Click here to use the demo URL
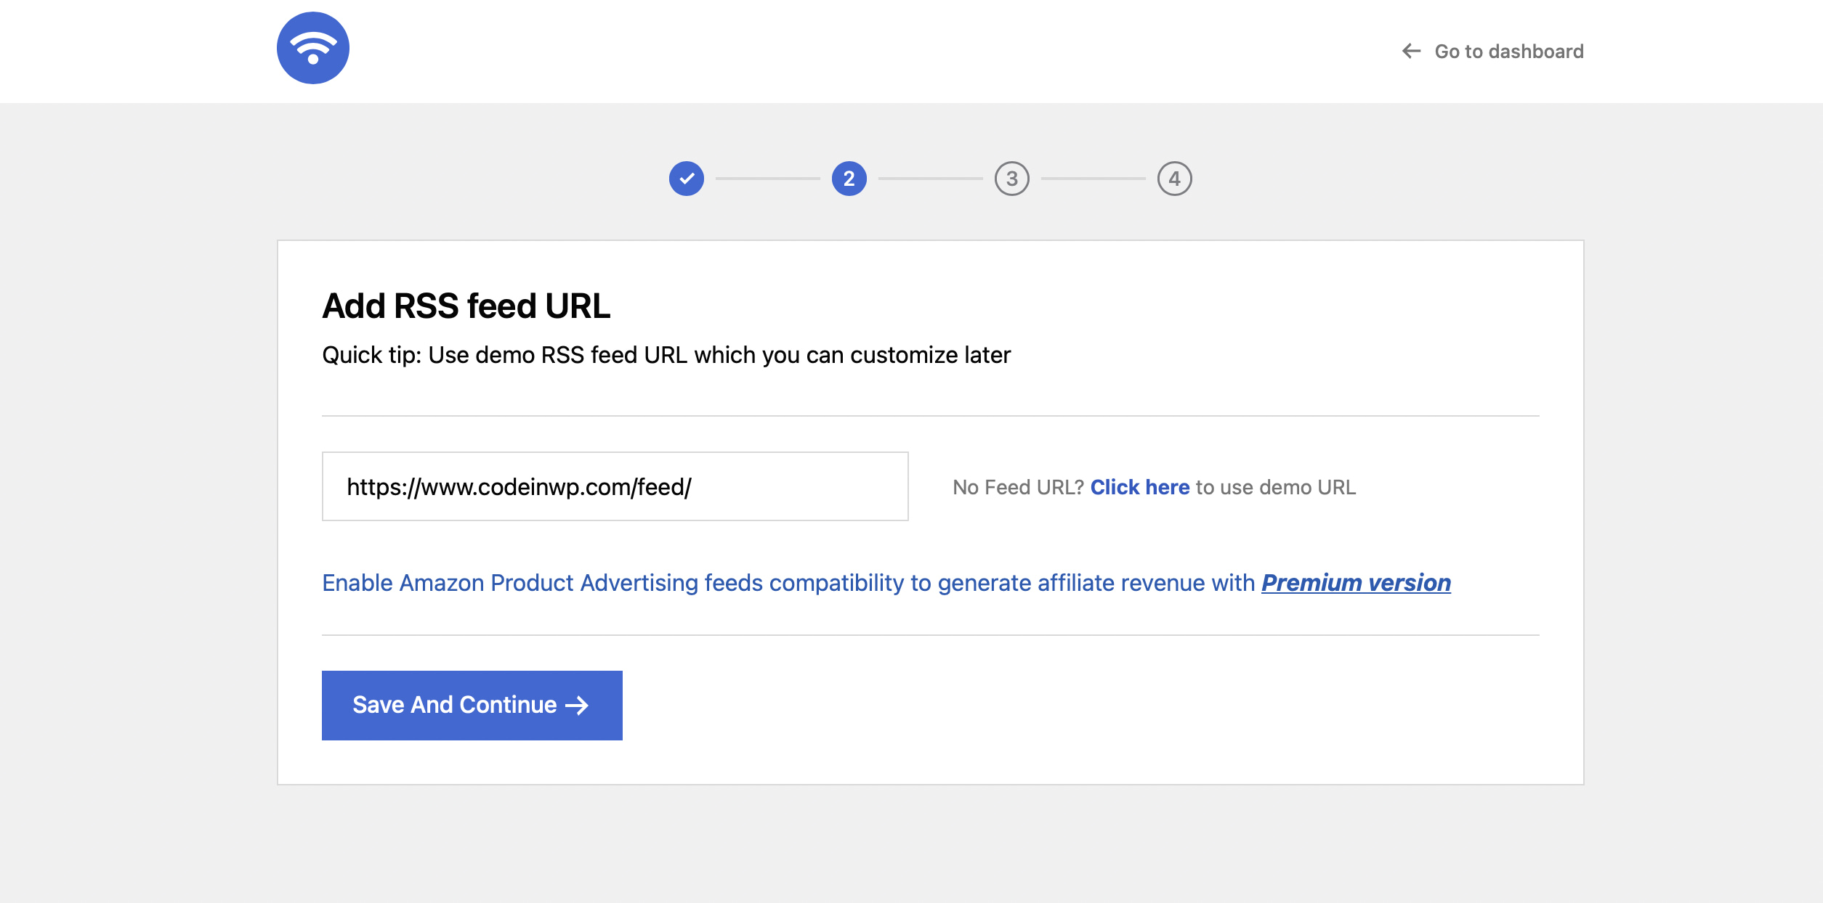The image size is (1823, 903). click(1139, 487)
